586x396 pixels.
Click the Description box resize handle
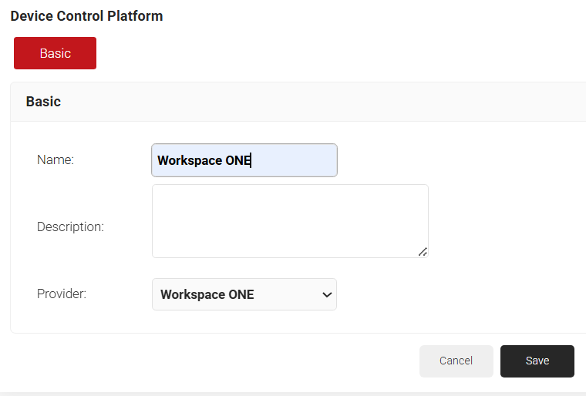423,251
